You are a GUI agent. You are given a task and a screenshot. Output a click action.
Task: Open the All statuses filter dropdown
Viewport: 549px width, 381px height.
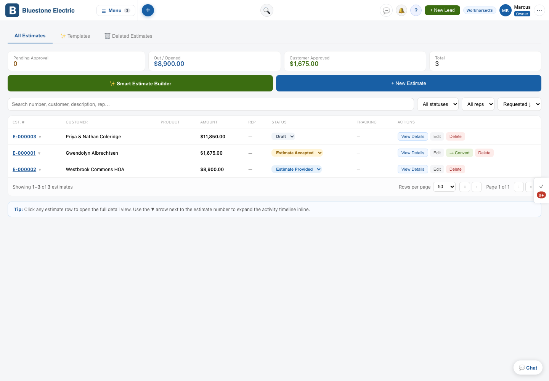438,104
